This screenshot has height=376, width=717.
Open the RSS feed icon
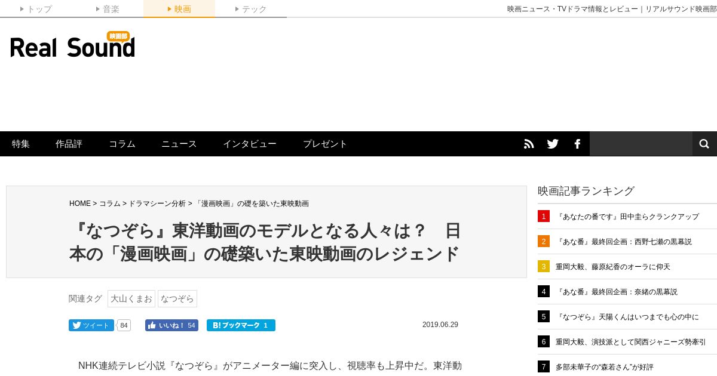pyautogui.click(x=529, y=144)
